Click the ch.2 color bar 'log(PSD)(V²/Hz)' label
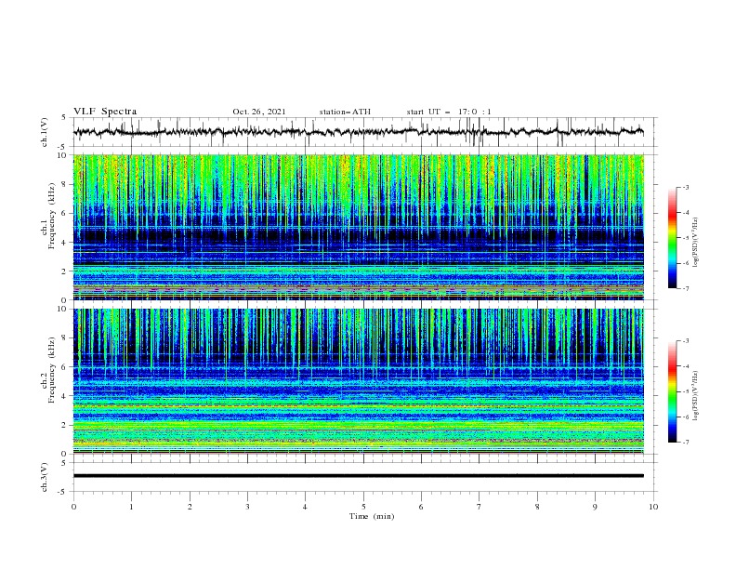Viewport: 736px width, 569px height. coord(696,396)
